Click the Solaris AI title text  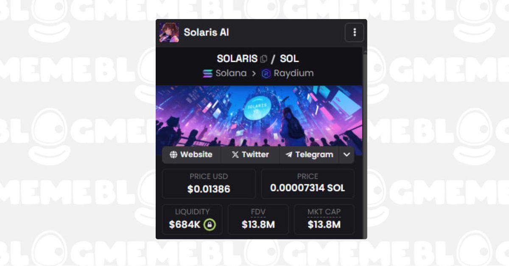coord(206,33)
